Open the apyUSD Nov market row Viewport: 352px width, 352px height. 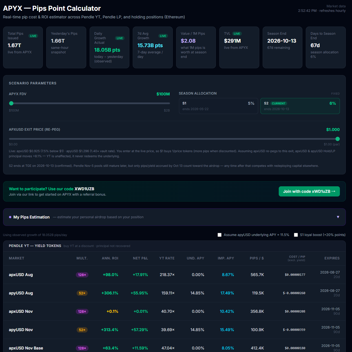174,330
